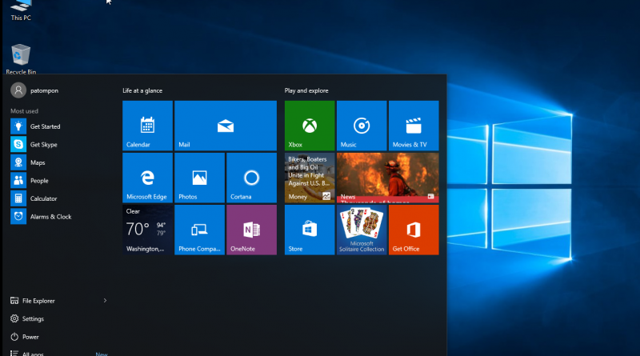The width and height of the screenshot is (640, 356).
Task: Click the Play and explore group title
Action: coord(306,90)
